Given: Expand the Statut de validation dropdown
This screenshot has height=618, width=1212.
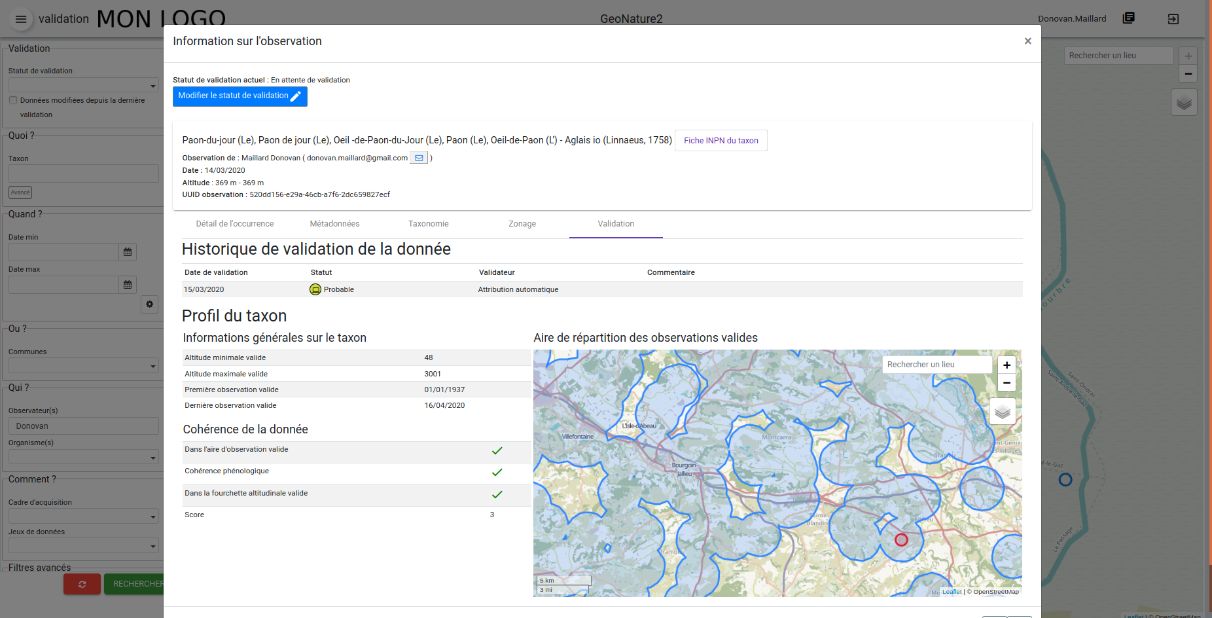Looking at the screenshot, I should tap(83, 85).
